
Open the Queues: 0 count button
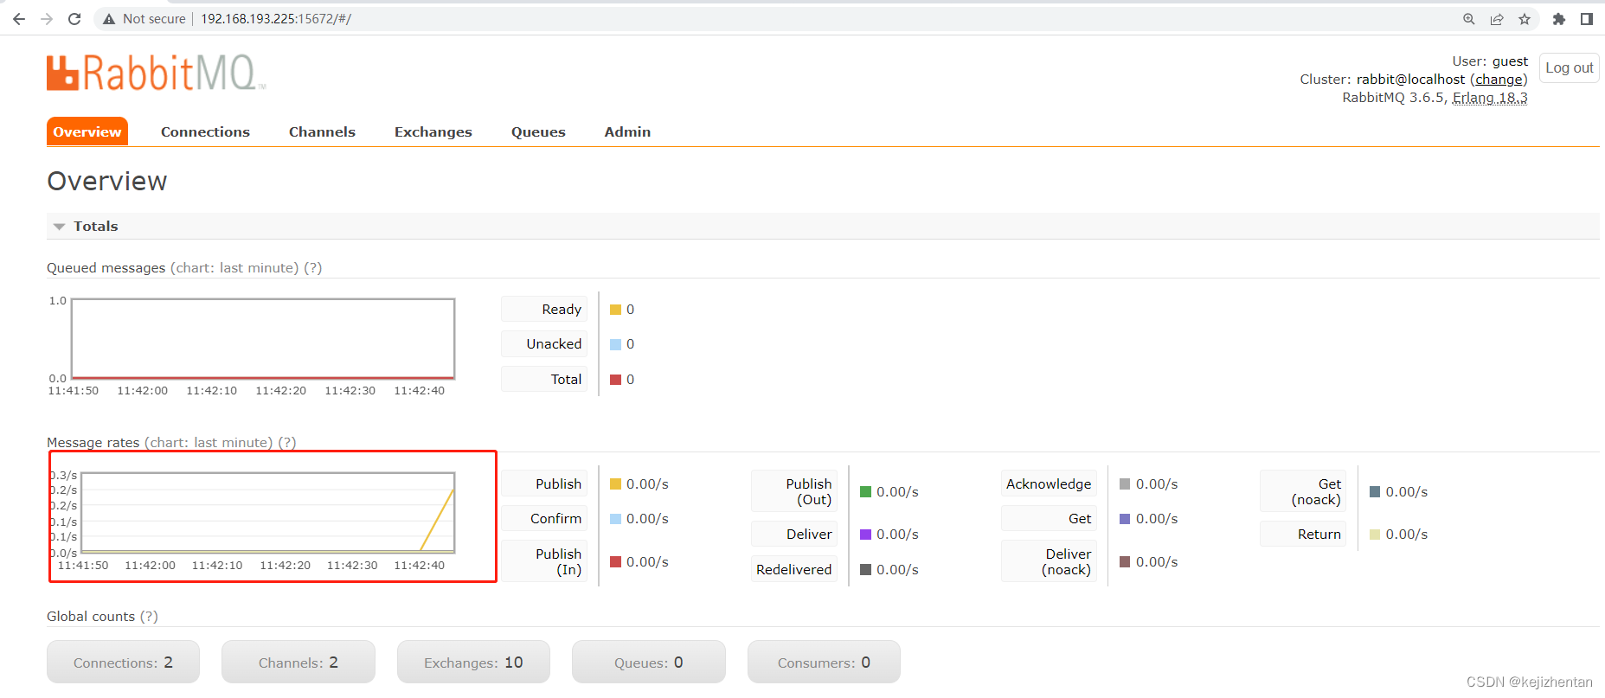[x=649, y=663]
